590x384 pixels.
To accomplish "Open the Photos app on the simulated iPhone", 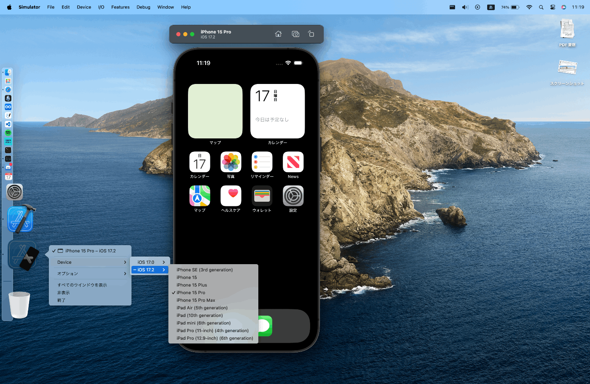I will tap(231, 162).
